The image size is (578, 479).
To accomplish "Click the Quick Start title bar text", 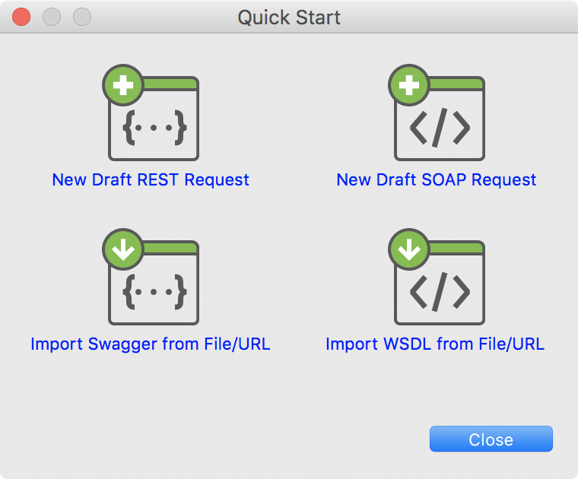I will click(x=289, y=17).
